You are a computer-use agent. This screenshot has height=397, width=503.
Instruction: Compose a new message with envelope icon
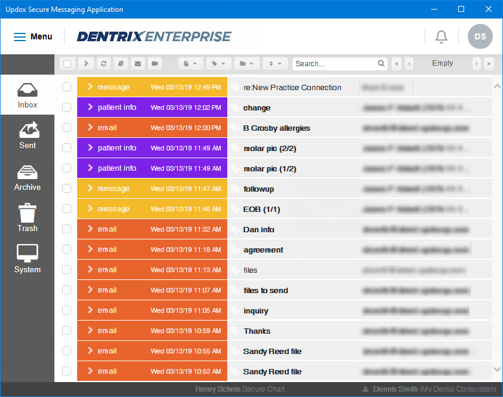138,64
